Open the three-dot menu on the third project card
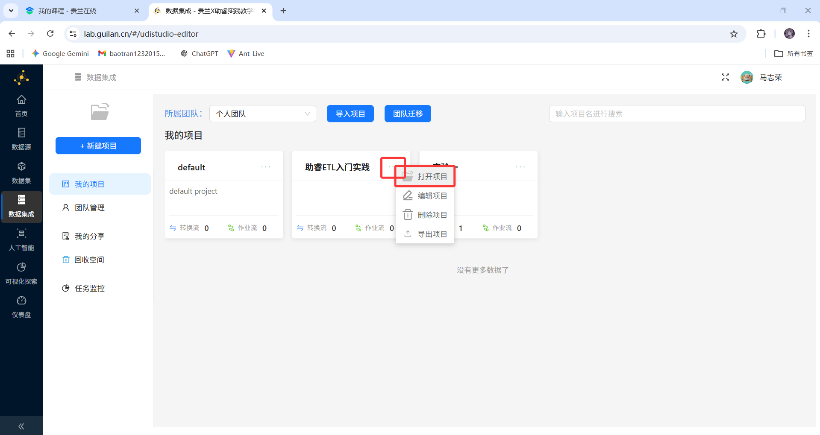 tap(520, 167)
